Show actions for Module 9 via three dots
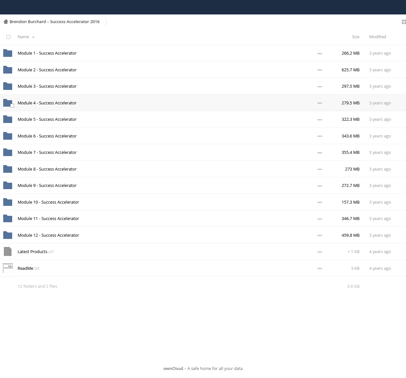This screenshot has height=378, width=406. [320, 186]
